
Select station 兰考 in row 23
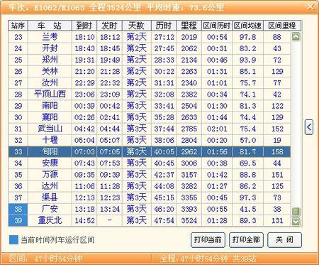50,37
